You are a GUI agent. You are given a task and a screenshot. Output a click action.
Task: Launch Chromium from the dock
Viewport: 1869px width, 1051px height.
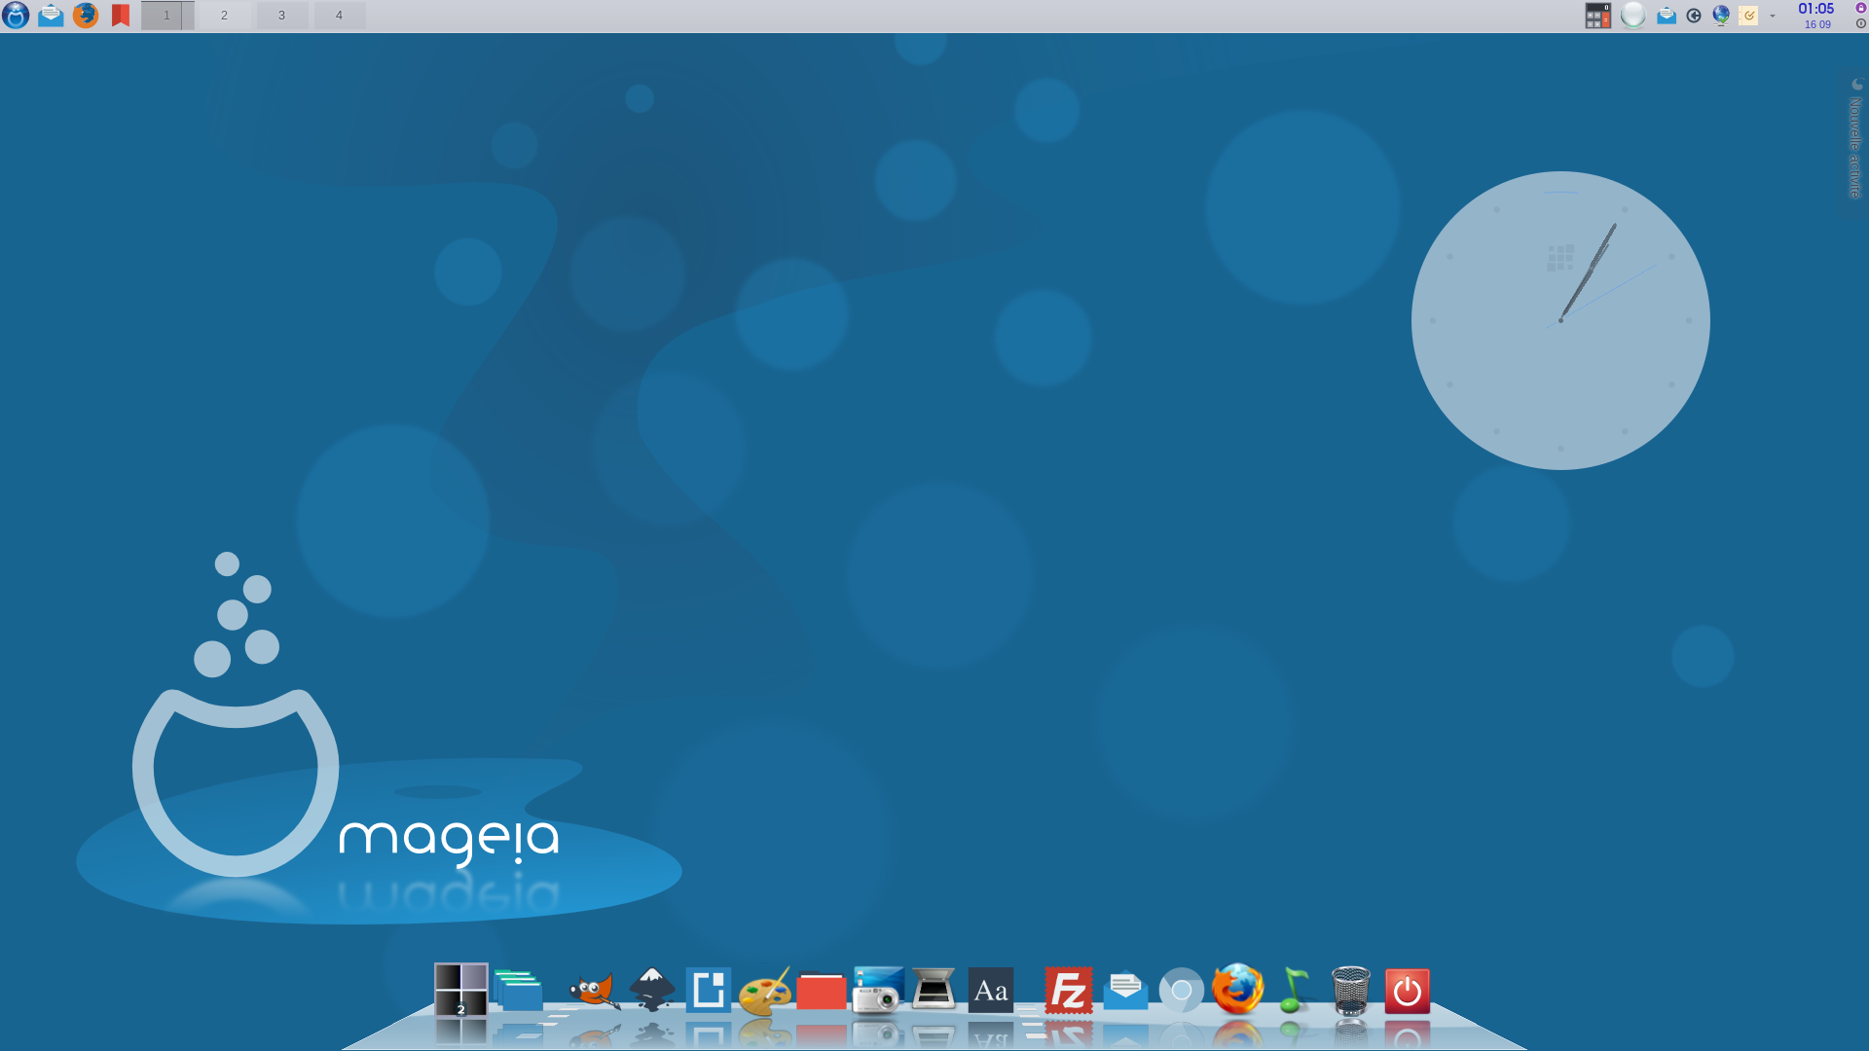coord(1182,991)
